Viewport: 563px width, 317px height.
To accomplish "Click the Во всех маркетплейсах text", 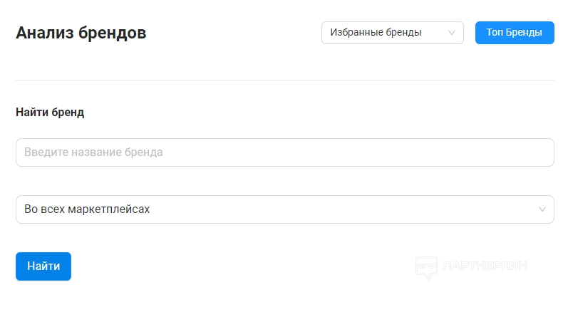I will pyautogui.click(x=87, y=209).
